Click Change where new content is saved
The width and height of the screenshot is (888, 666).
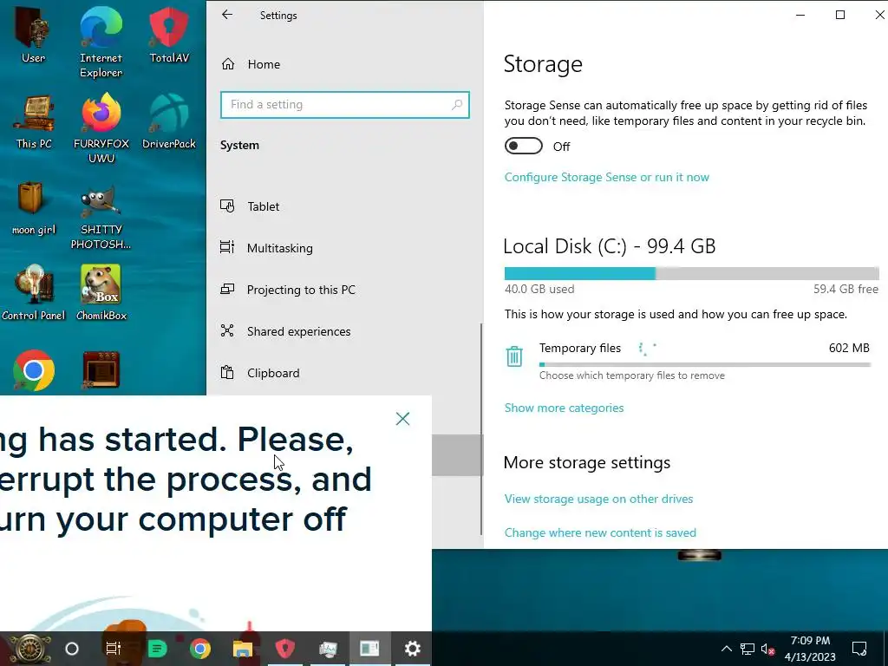(x=600, y=533)
